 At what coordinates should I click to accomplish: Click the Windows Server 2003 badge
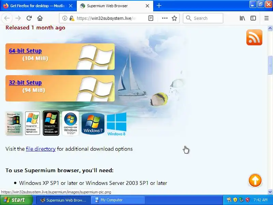[32, 123]
